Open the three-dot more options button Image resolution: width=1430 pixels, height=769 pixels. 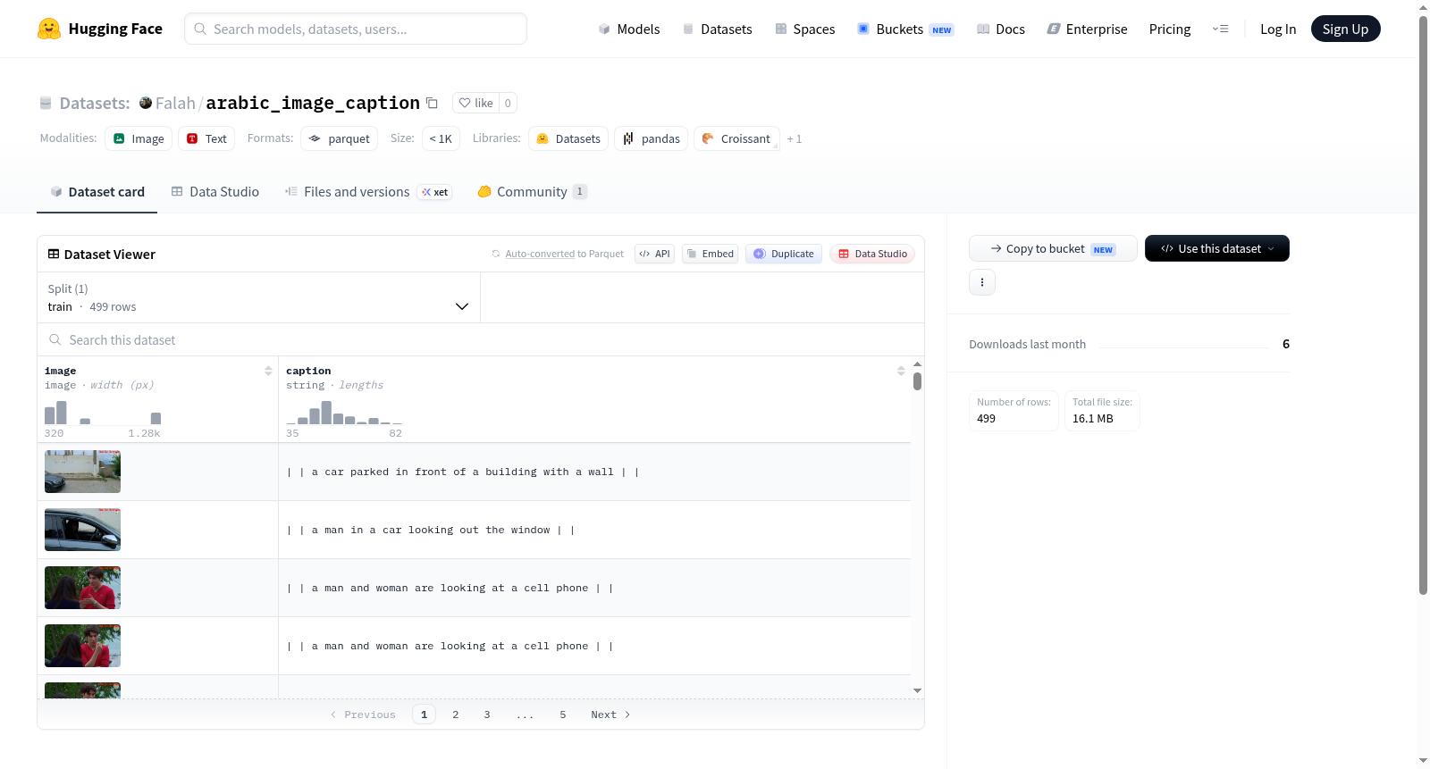pyautogui.click(x=982, y=282)
